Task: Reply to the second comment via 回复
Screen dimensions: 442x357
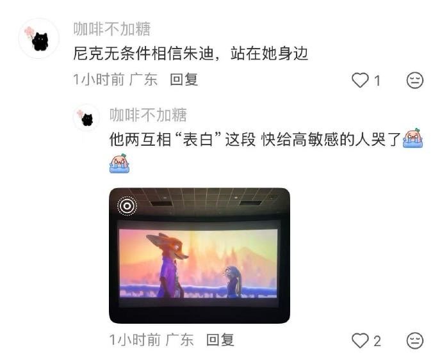Action: (220, 340)
